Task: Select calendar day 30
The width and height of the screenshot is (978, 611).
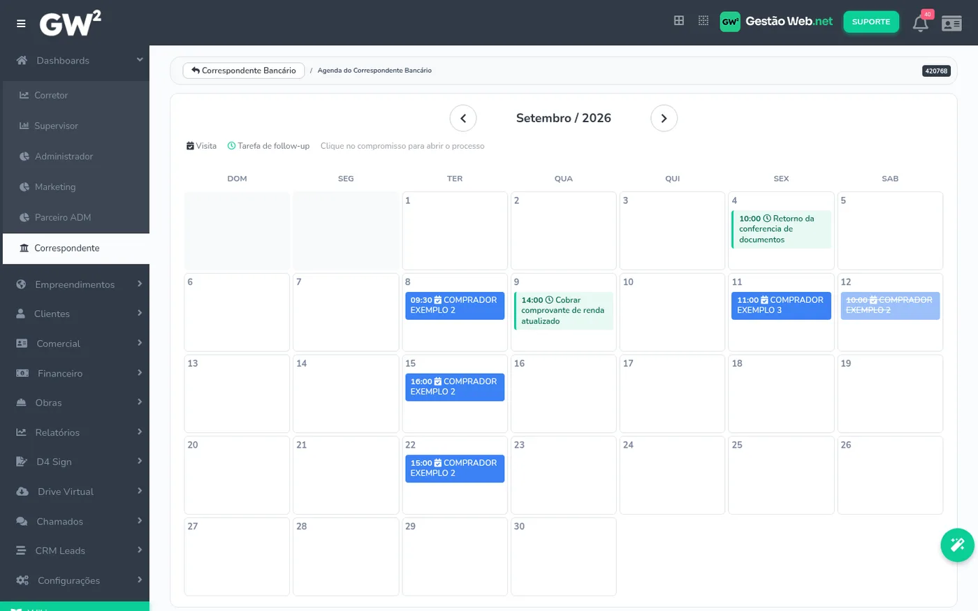Action: tap(564, 557)
